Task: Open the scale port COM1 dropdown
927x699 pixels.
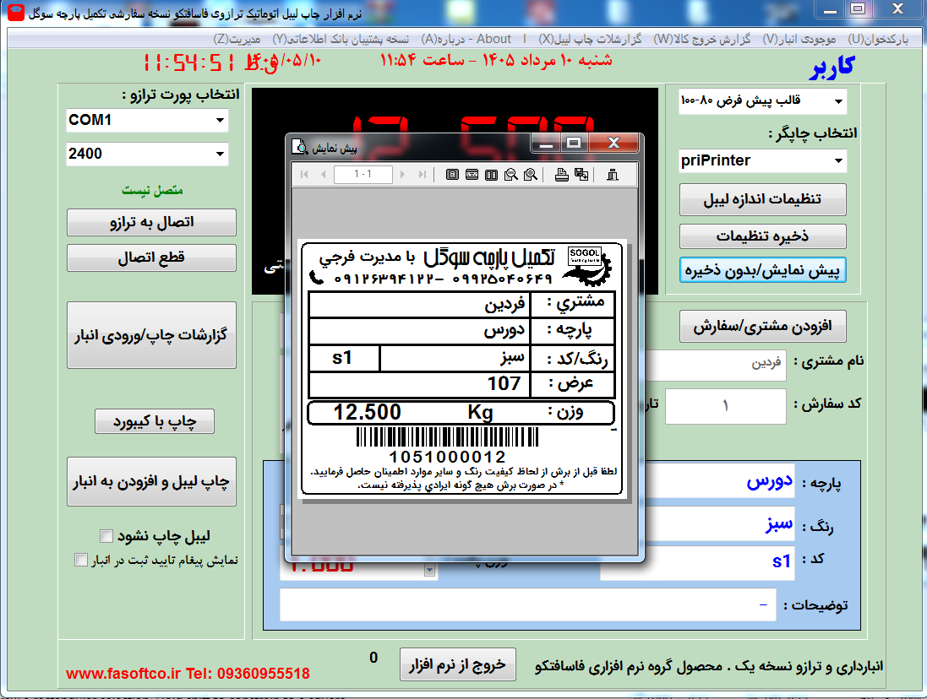Action: click(x=220, y=121)
